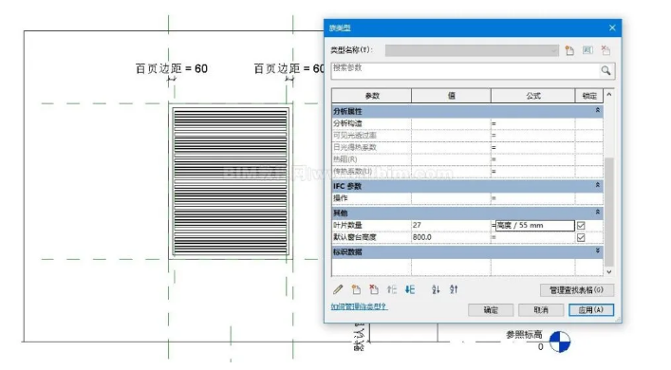671x370 pixels.
Task: Click the 取消 button
Action: coord(541,310)
